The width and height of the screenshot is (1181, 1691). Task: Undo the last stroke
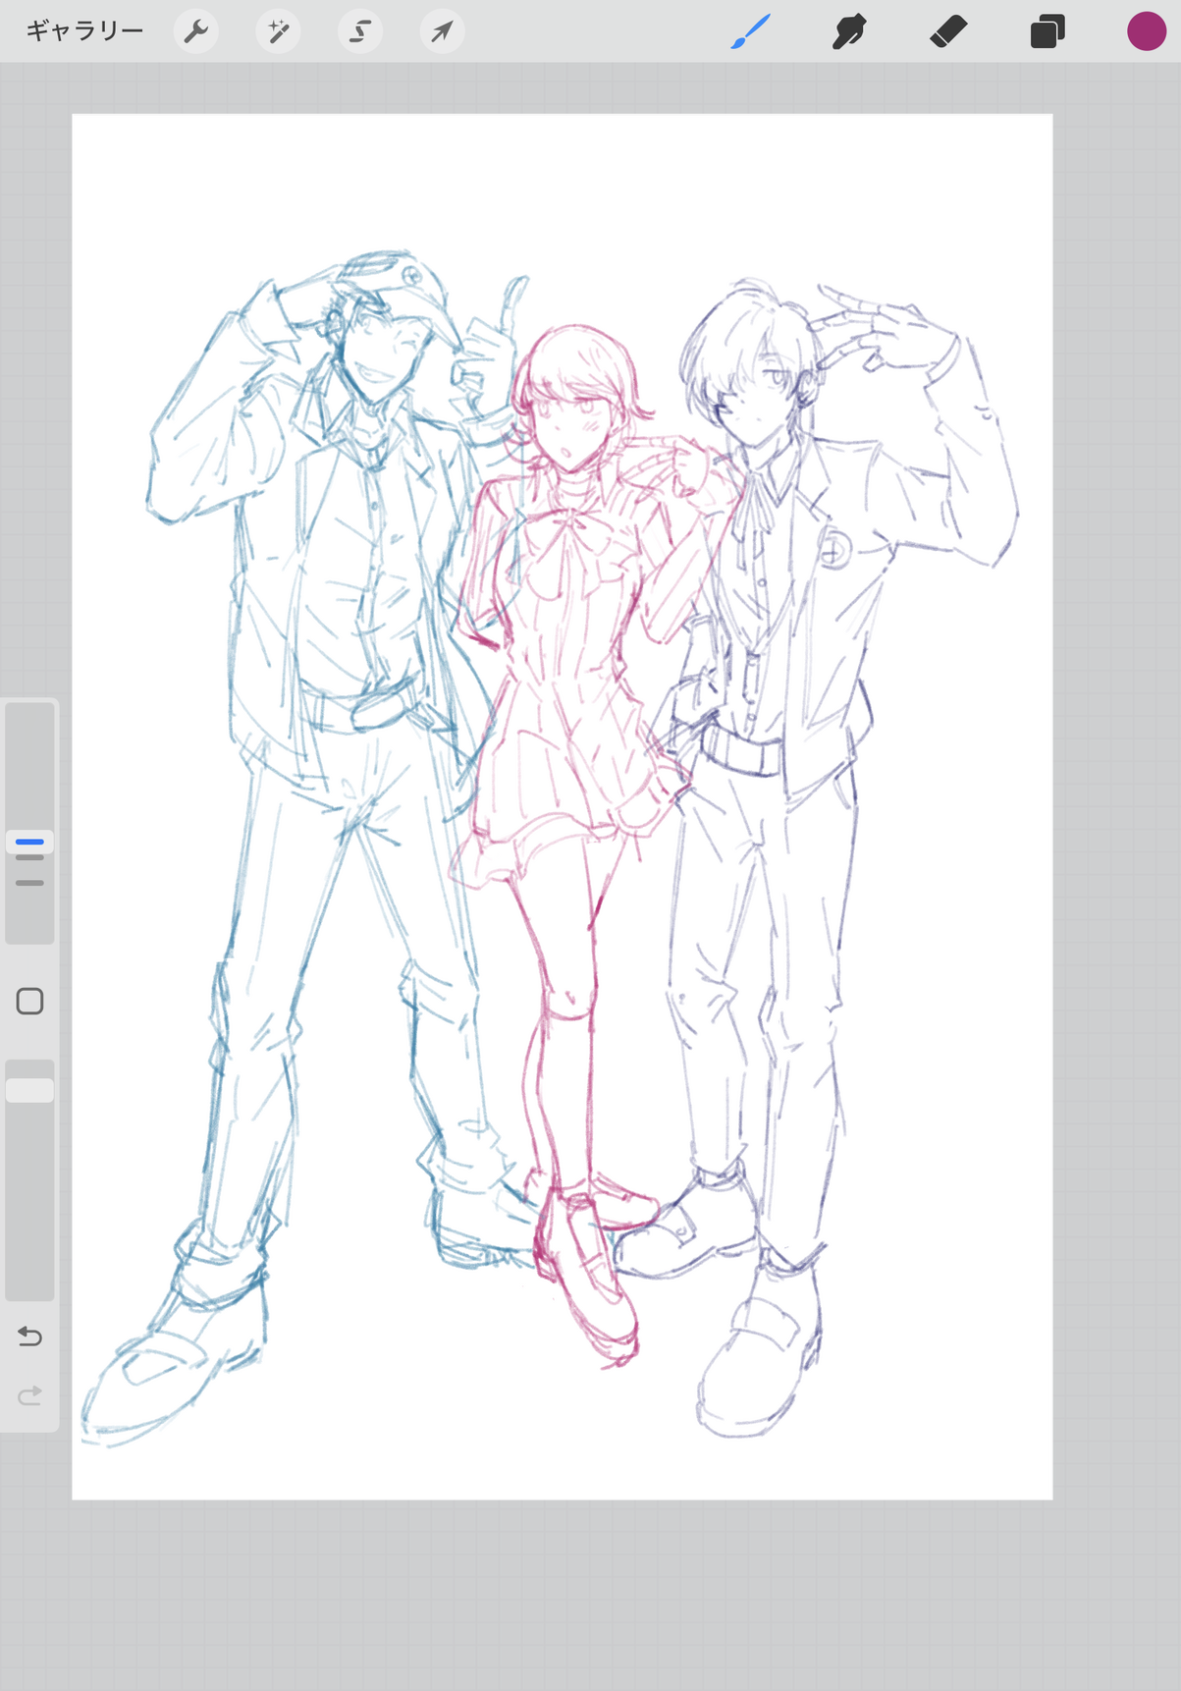(x=29, y=1336)
